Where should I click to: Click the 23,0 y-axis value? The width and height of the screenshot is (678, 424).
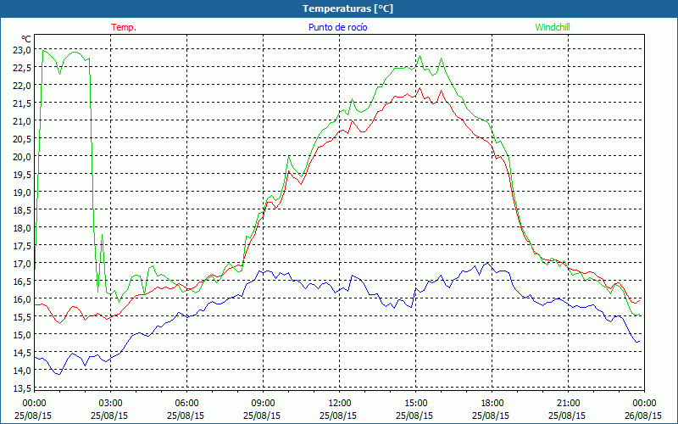click(x=22, y=50)
